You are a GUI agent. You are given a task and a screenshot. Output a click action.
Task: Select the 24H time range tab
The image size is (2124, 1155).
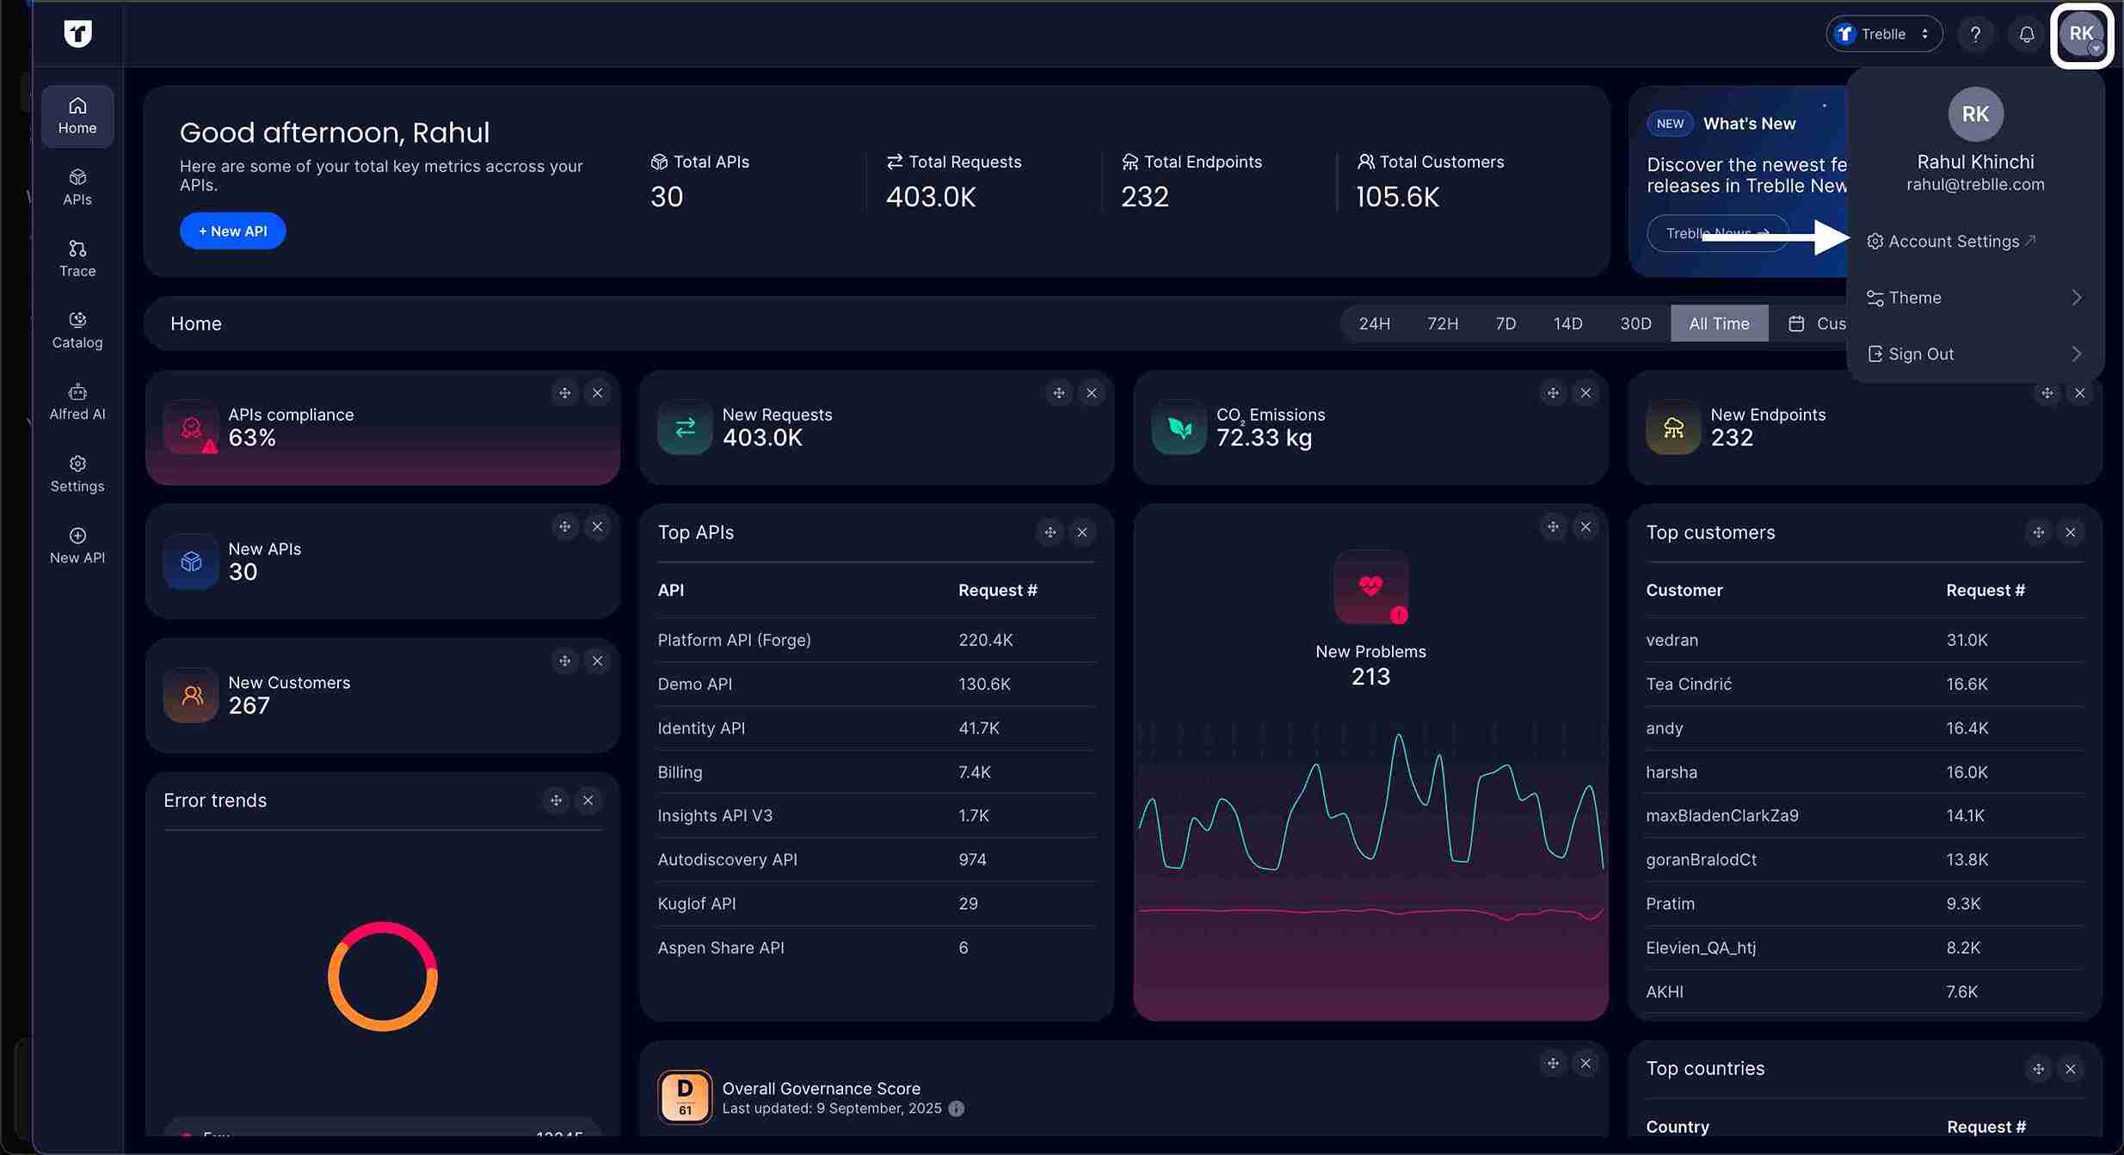pyautogui.click(x=1374, y=323)
